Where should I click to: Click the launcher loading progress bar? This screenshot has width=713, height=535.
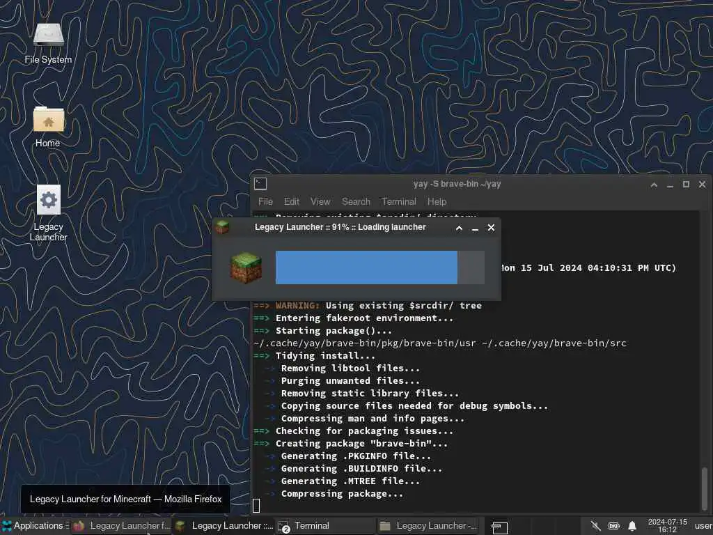[x=379, y=267]
